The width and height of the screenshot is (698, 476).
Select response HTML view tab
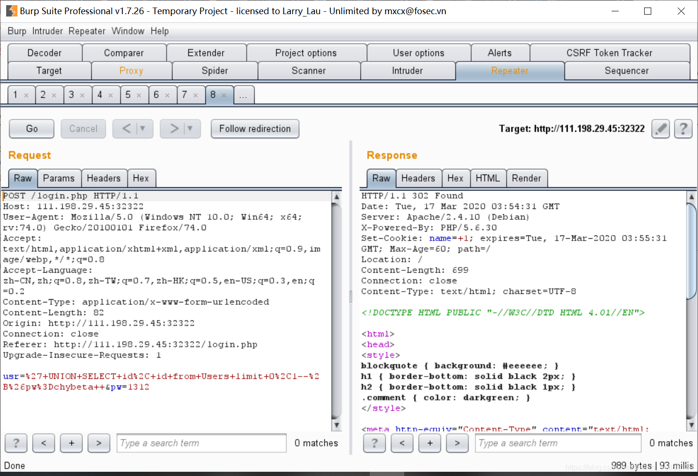coord(488,178)
